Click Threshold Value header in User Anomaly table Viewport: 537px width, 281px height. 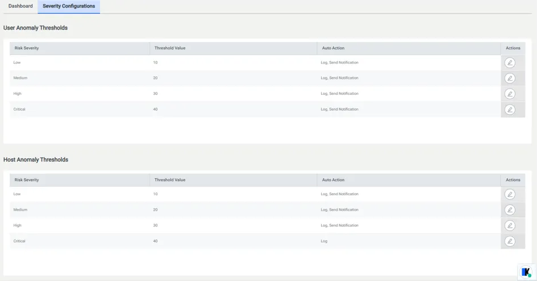point(170,48)
